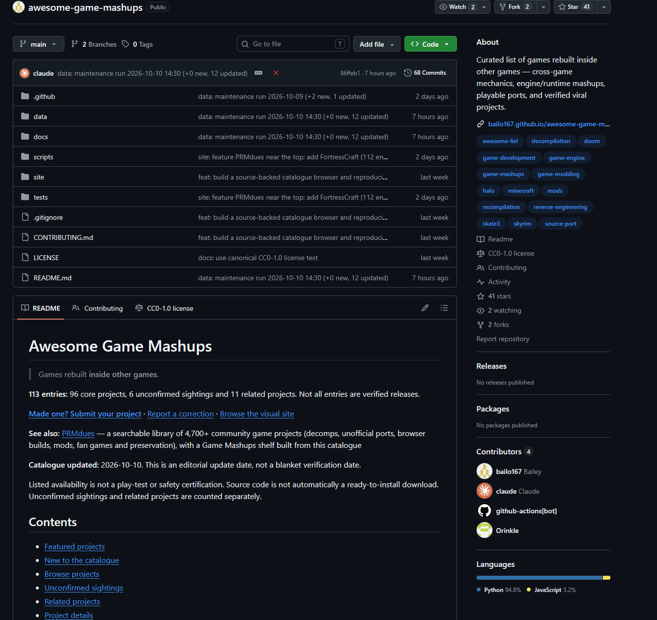Click Browse the visual site link
Image resolution: width=657 pixels, height=620 pixels.
[x=257, y=414]
